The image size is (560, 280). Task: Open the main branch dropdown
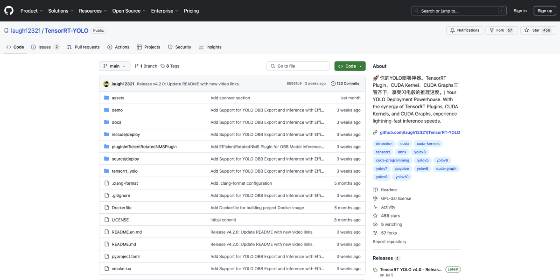click(114, 66)
